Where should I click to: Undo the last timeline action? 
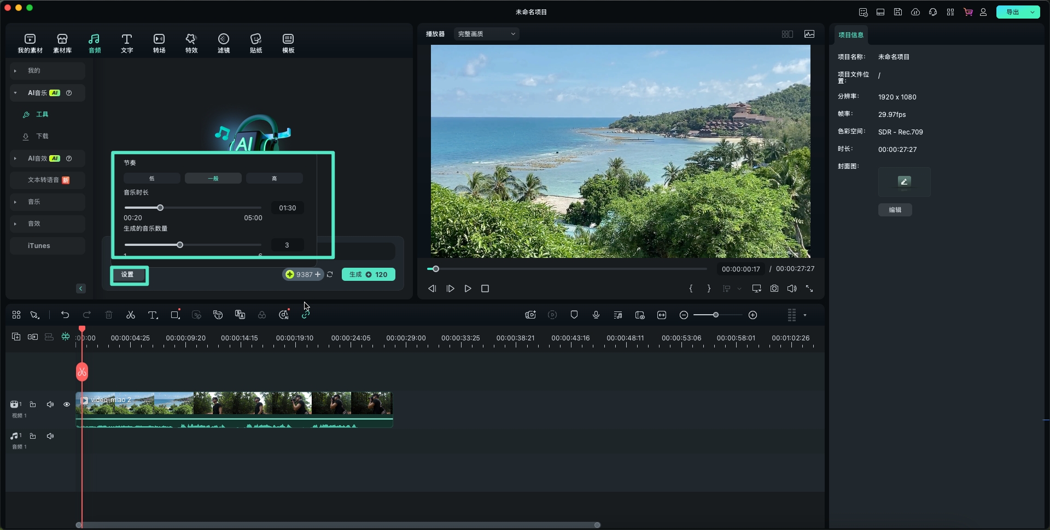(65, 315)
